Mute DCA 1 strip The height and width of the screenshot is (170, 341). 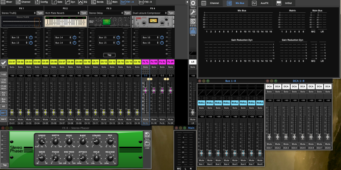tap(269, 144)
